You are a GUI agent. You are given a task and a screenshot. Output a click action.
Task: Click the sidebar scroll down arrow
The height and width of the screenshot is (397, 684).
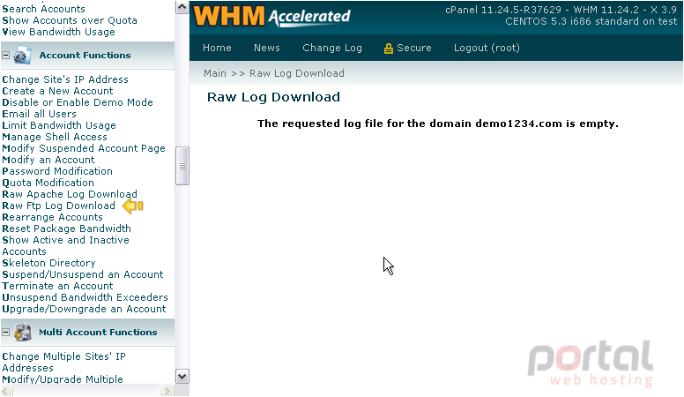click(x=182, y=376)
